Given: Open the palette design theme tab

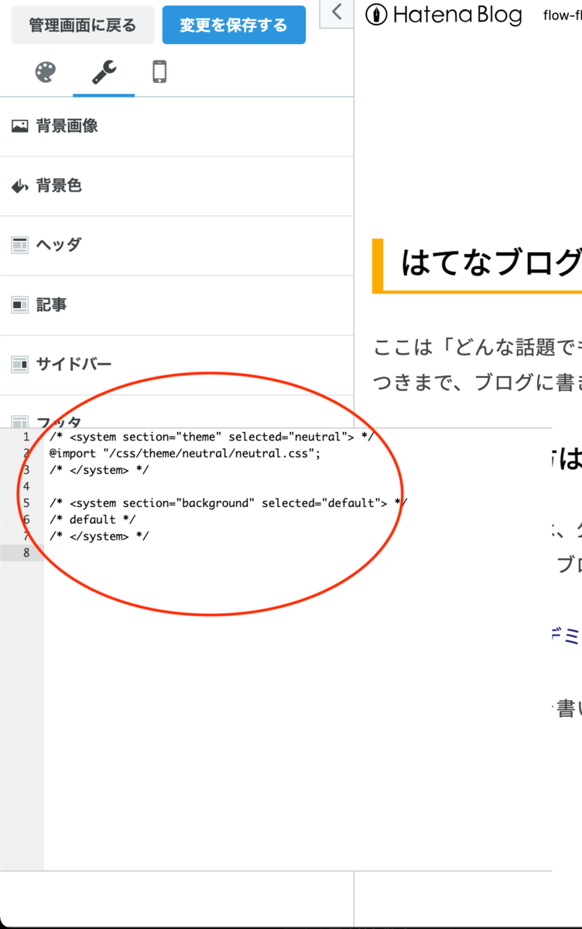Looking at the screenshot, I should pos(46,73).
